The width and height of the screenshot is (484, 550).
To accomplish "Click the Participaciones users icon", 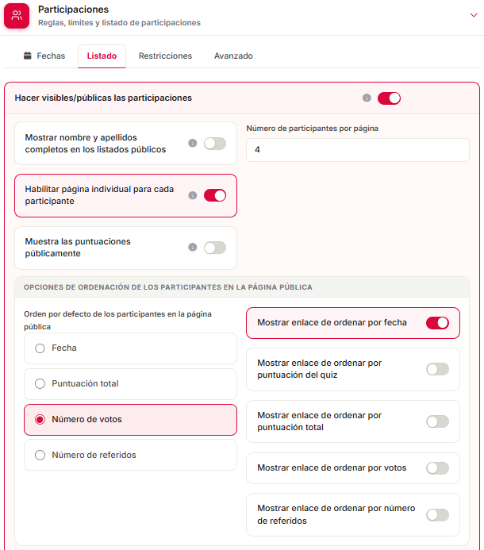I will pyautogui.click(x=17, y=16).
